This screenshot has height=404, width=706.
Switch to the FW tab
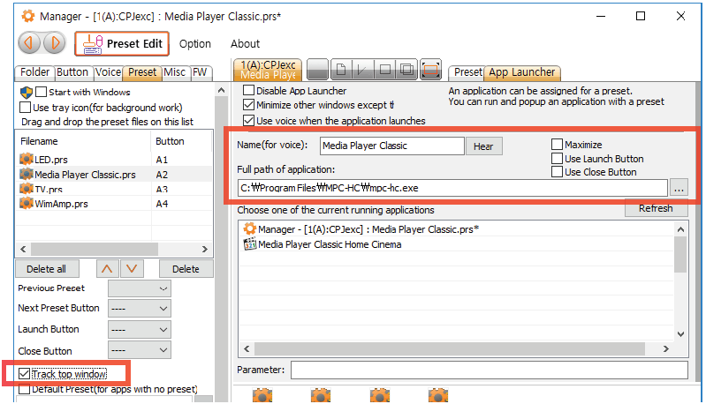(200, 72)
